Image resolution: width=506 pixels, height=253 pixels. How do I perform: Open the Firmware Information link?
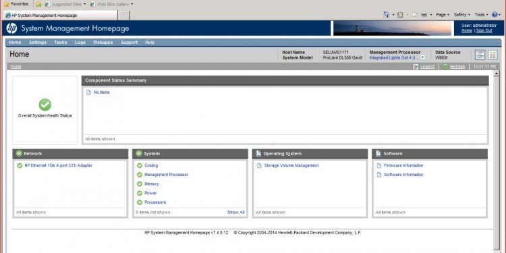403,165
